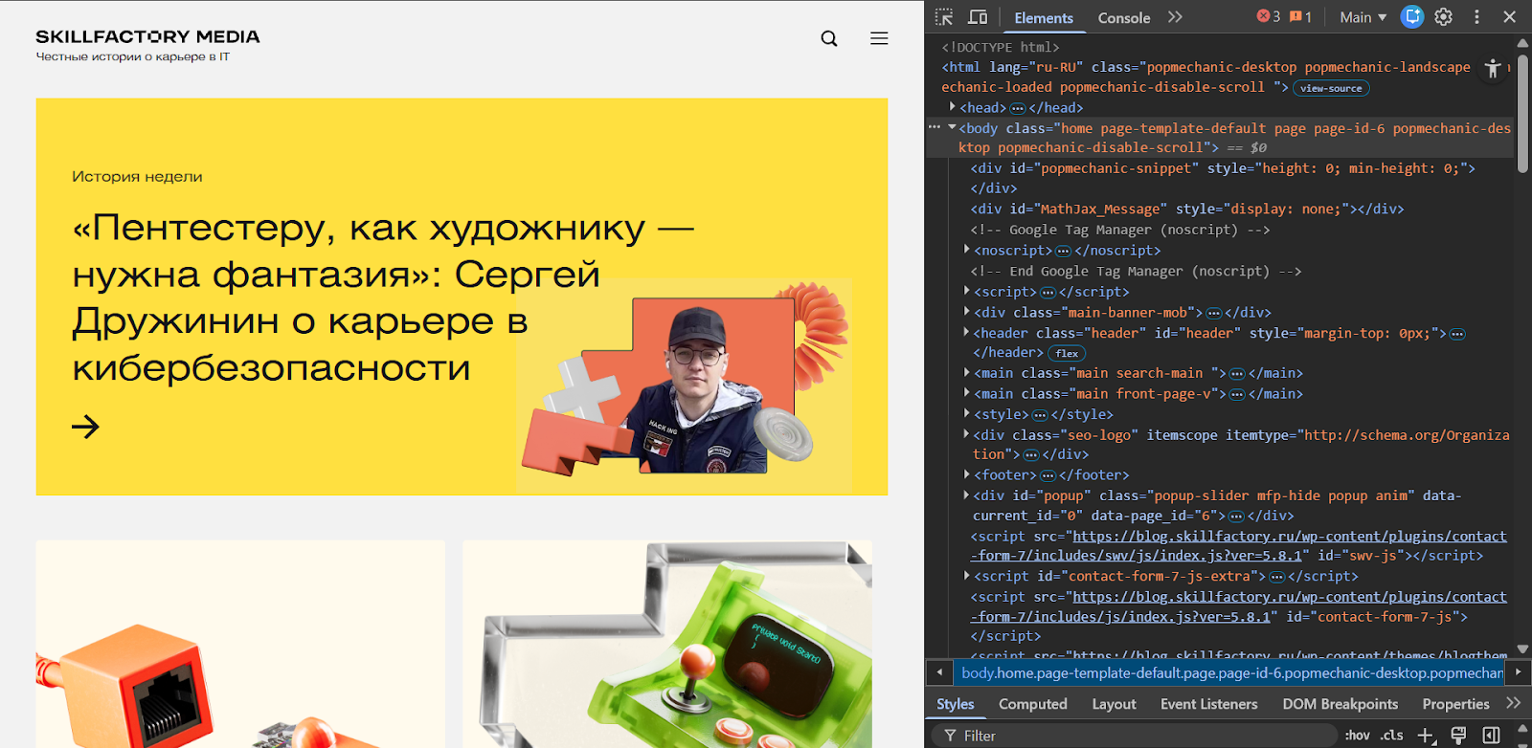
Task: Click the accessibility tree toggle button
Action: 1493,68
